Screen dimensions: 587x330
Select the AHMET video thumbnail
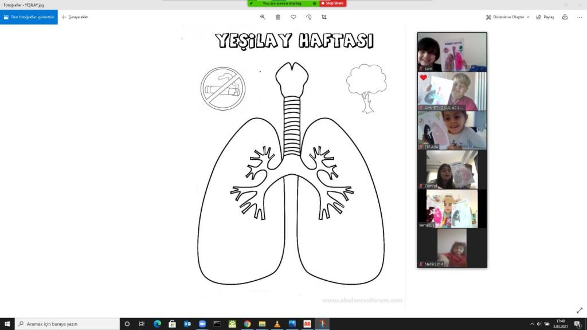pos(452,91)
